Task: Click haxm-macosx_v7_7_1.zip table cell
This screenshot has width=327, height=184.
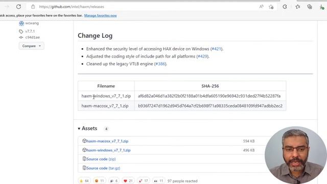Action: tap(106, 106)
